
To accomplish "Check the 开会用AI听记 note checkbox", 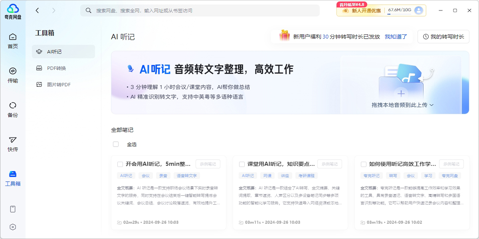I will tap(120, 164).
